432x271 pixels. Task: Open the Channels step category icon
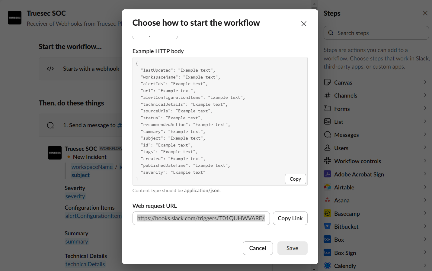(x=328, y=95)
